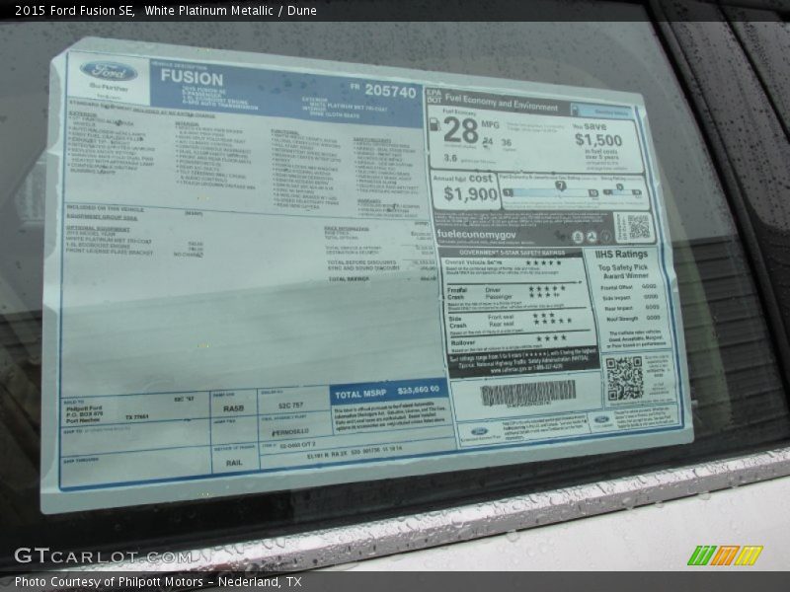Viewport: 790px width, 592px height.
Task: Click the Photo Courtesy of Philpott Motors caption
Action: (x=158, y=582)
